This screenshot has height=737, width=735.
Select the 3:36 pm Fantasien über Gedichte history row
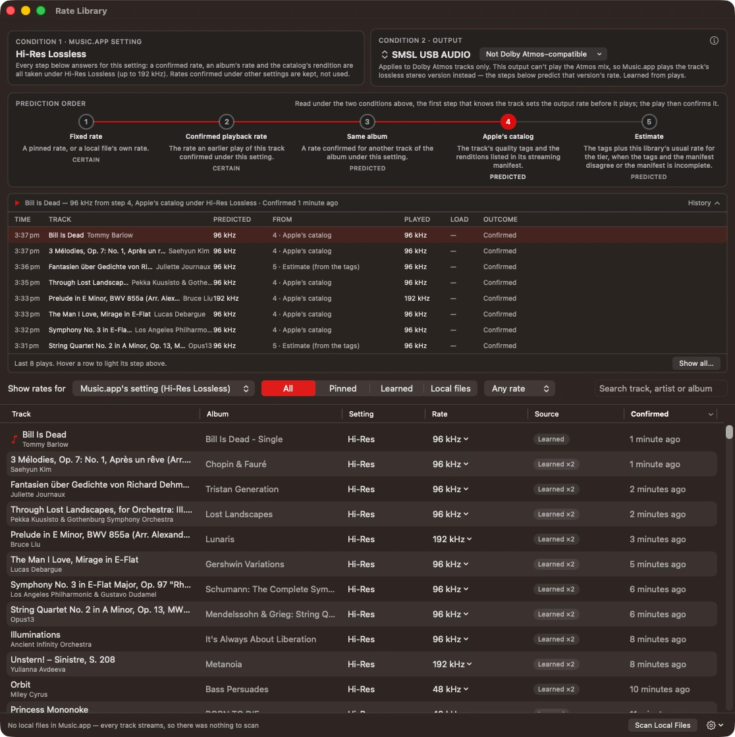[x=367, y=267]
